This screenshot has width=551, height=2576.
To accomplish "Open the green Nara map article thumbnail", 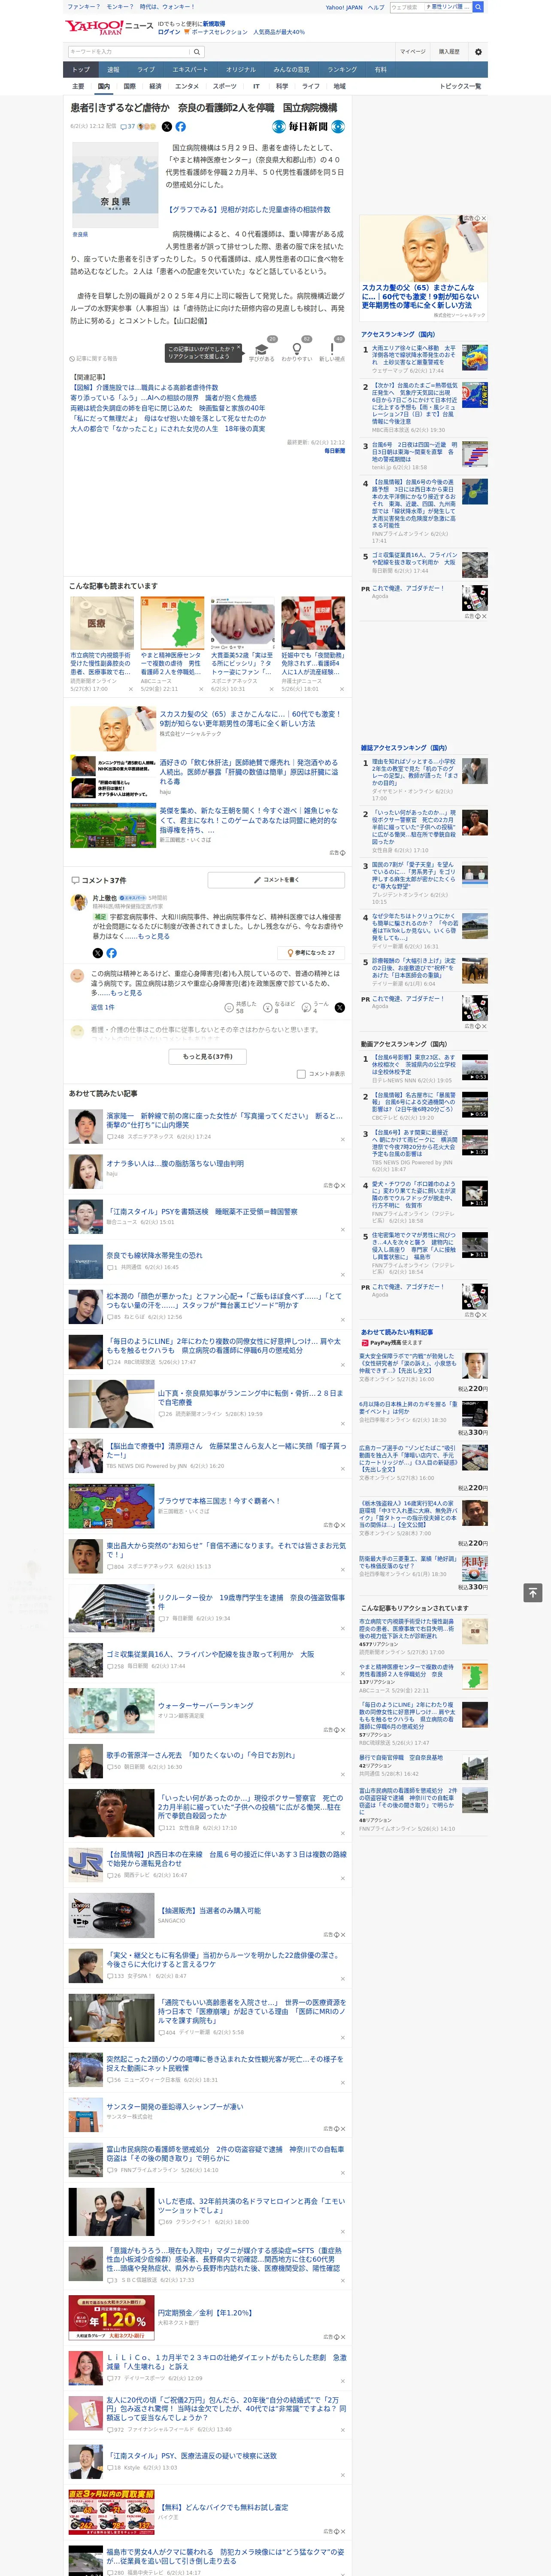I will 172,623.
